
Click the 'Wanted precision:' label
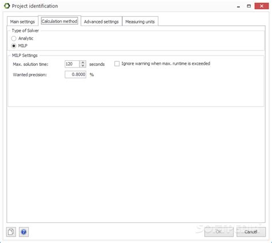point(30,75)
